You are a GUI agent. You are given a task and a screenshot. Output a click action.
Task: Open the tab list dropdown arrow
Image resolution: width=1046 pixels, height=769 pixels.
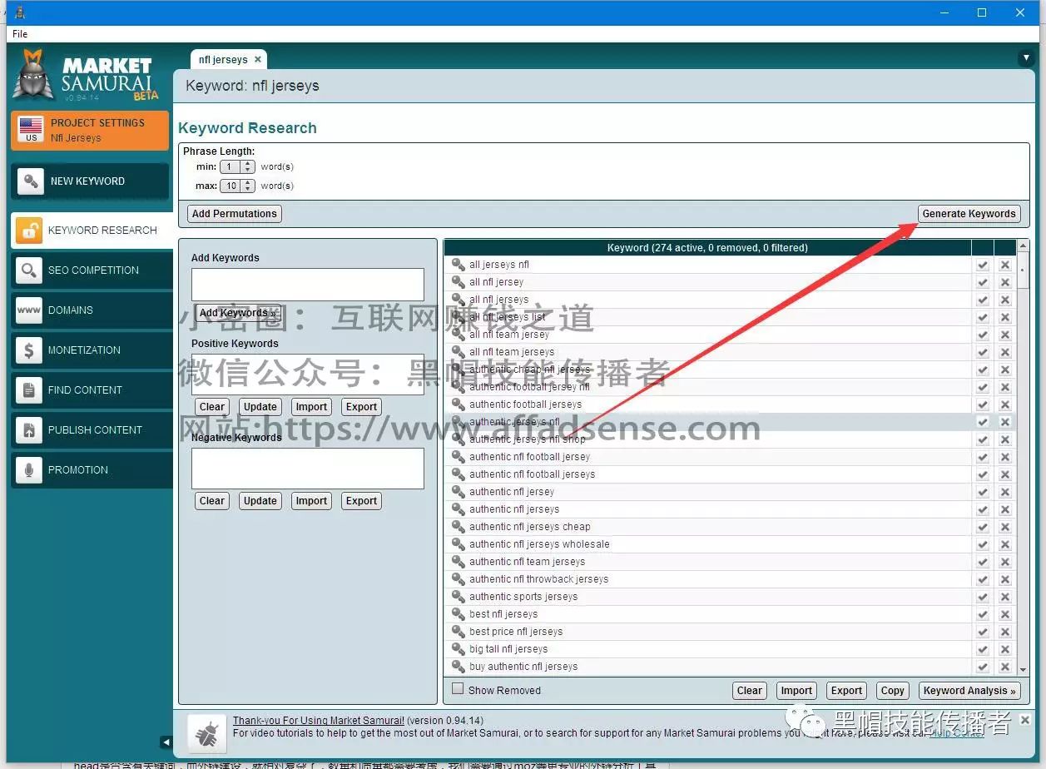1025,58
